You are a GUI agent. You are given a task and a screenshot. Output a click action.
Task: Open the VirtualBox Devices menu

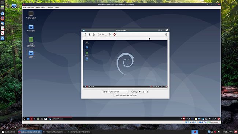tap(50, 7)
